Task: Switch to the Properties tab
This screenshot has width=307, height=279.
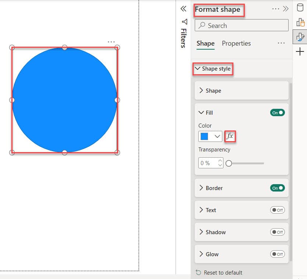Action: (236, 43)
